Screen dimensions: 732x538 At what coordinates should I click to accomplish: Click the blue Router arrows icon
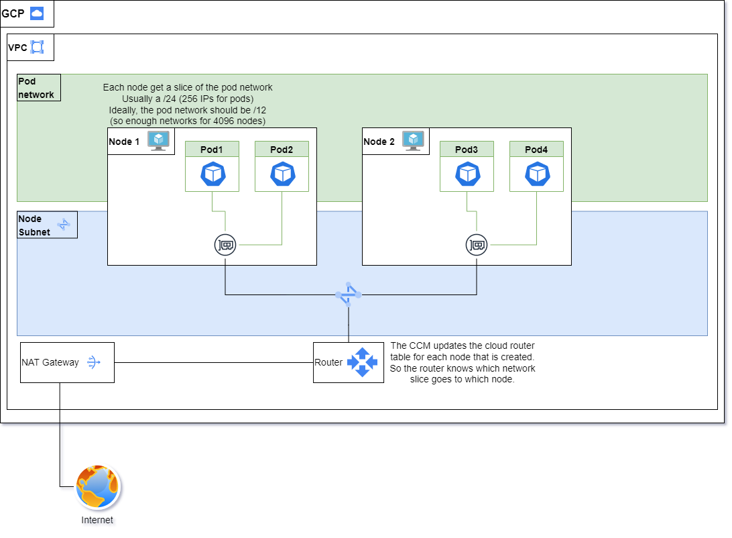point(362,362)
